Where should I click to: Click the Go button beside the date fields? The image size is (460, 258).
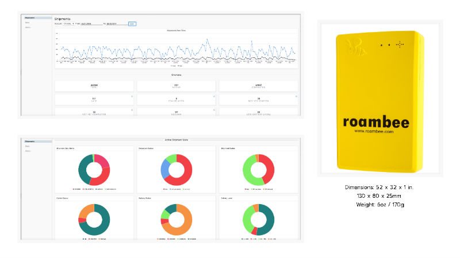click(132, 24)
